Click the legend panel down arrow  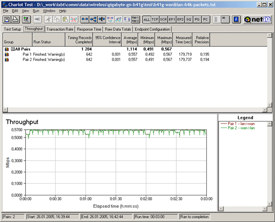270,204
